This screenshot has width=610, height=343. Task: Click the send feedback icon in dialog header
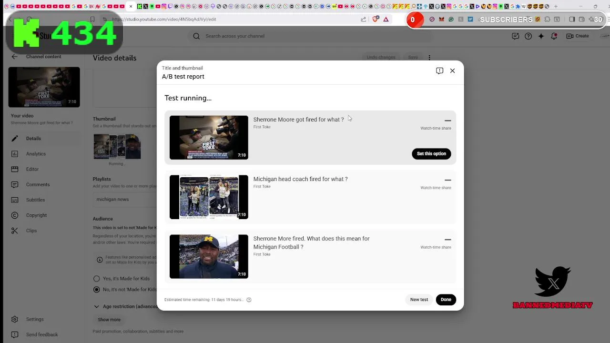point(439,71)
